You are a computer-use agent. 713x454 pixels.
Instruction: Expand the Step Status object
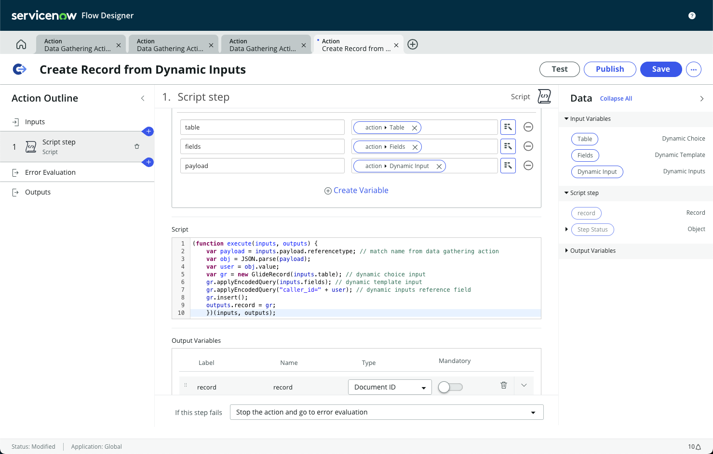click(x=566, y=230)
